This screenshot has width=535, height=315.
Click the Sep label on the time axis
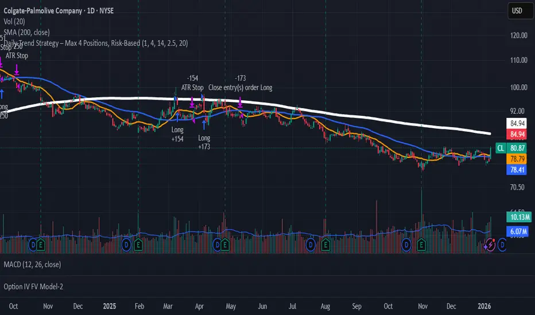[356, 306]
